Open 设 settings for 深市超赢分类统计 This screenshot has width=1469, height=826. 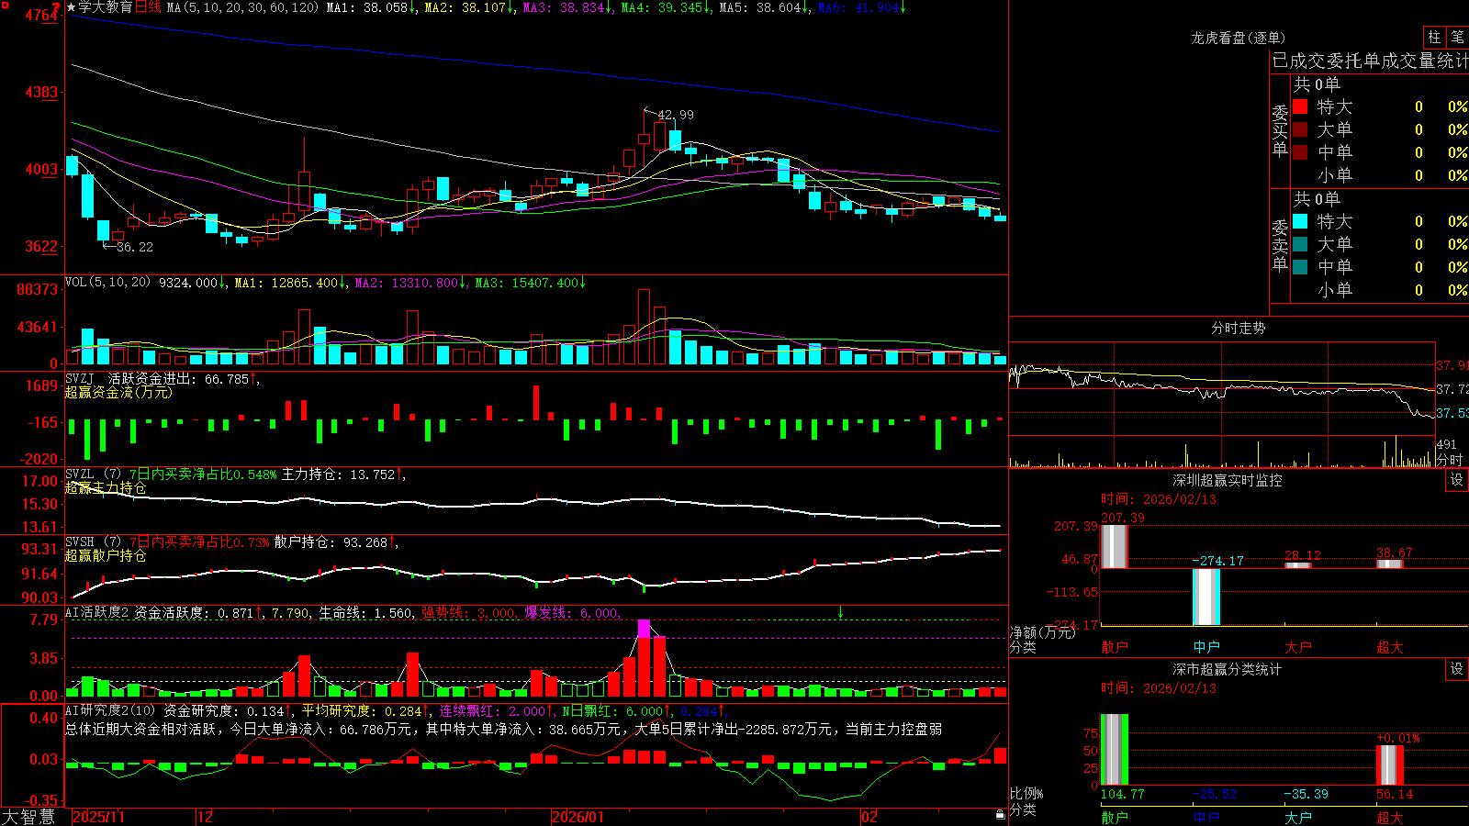tap(1457, 669)
